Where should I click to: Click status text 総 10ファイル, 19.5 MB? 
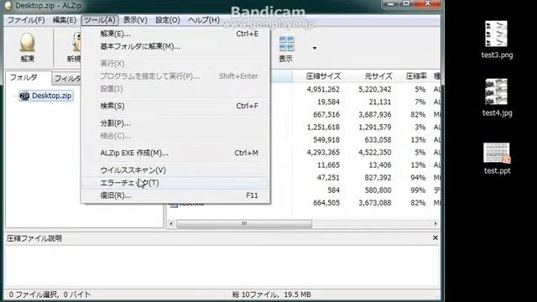[272, 294]
